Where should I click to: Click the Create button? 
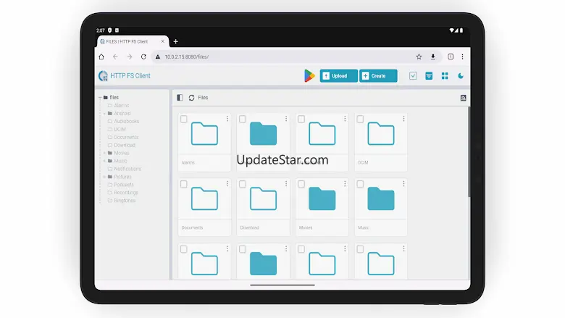click(378, 75)
